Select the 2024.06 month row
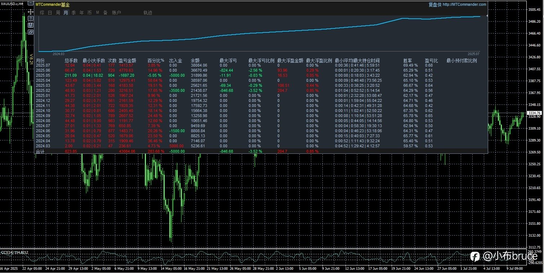Viewport: 544px width, 273px height. click(x=261, y=131)
